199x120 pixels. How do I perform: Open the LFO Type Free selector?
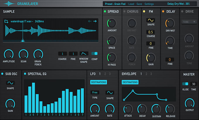tap(95, 93)
